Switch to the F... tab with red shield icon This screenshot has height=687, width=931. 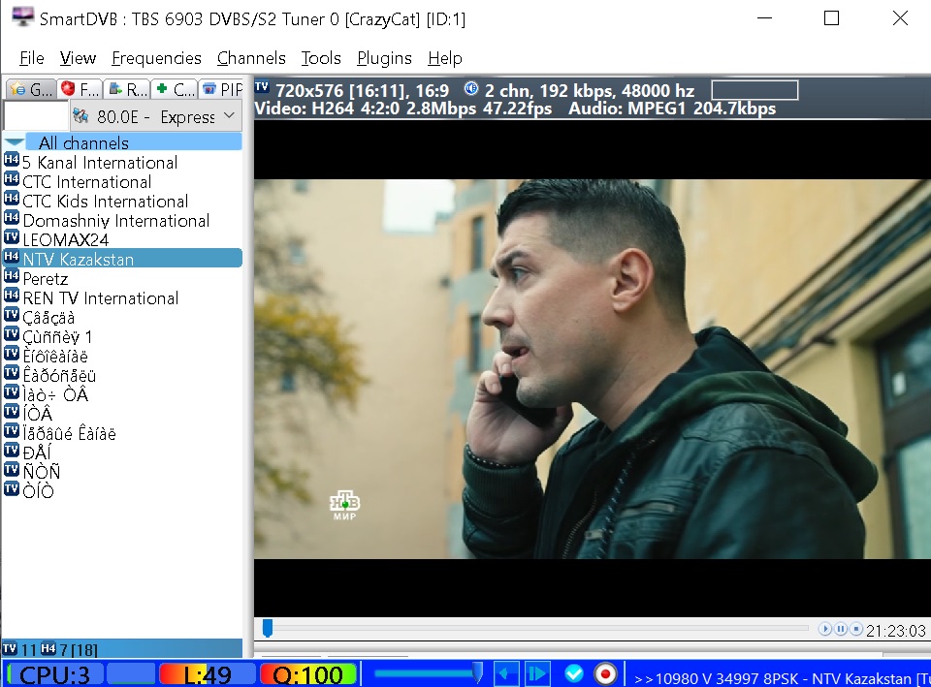[x=80, y=89]
